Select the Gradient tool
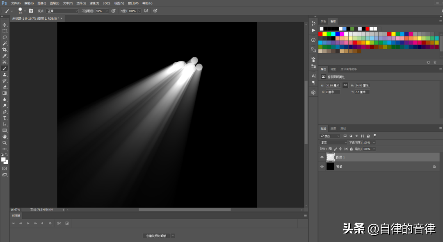Viewport: 443px width, 242px height. 5,93
